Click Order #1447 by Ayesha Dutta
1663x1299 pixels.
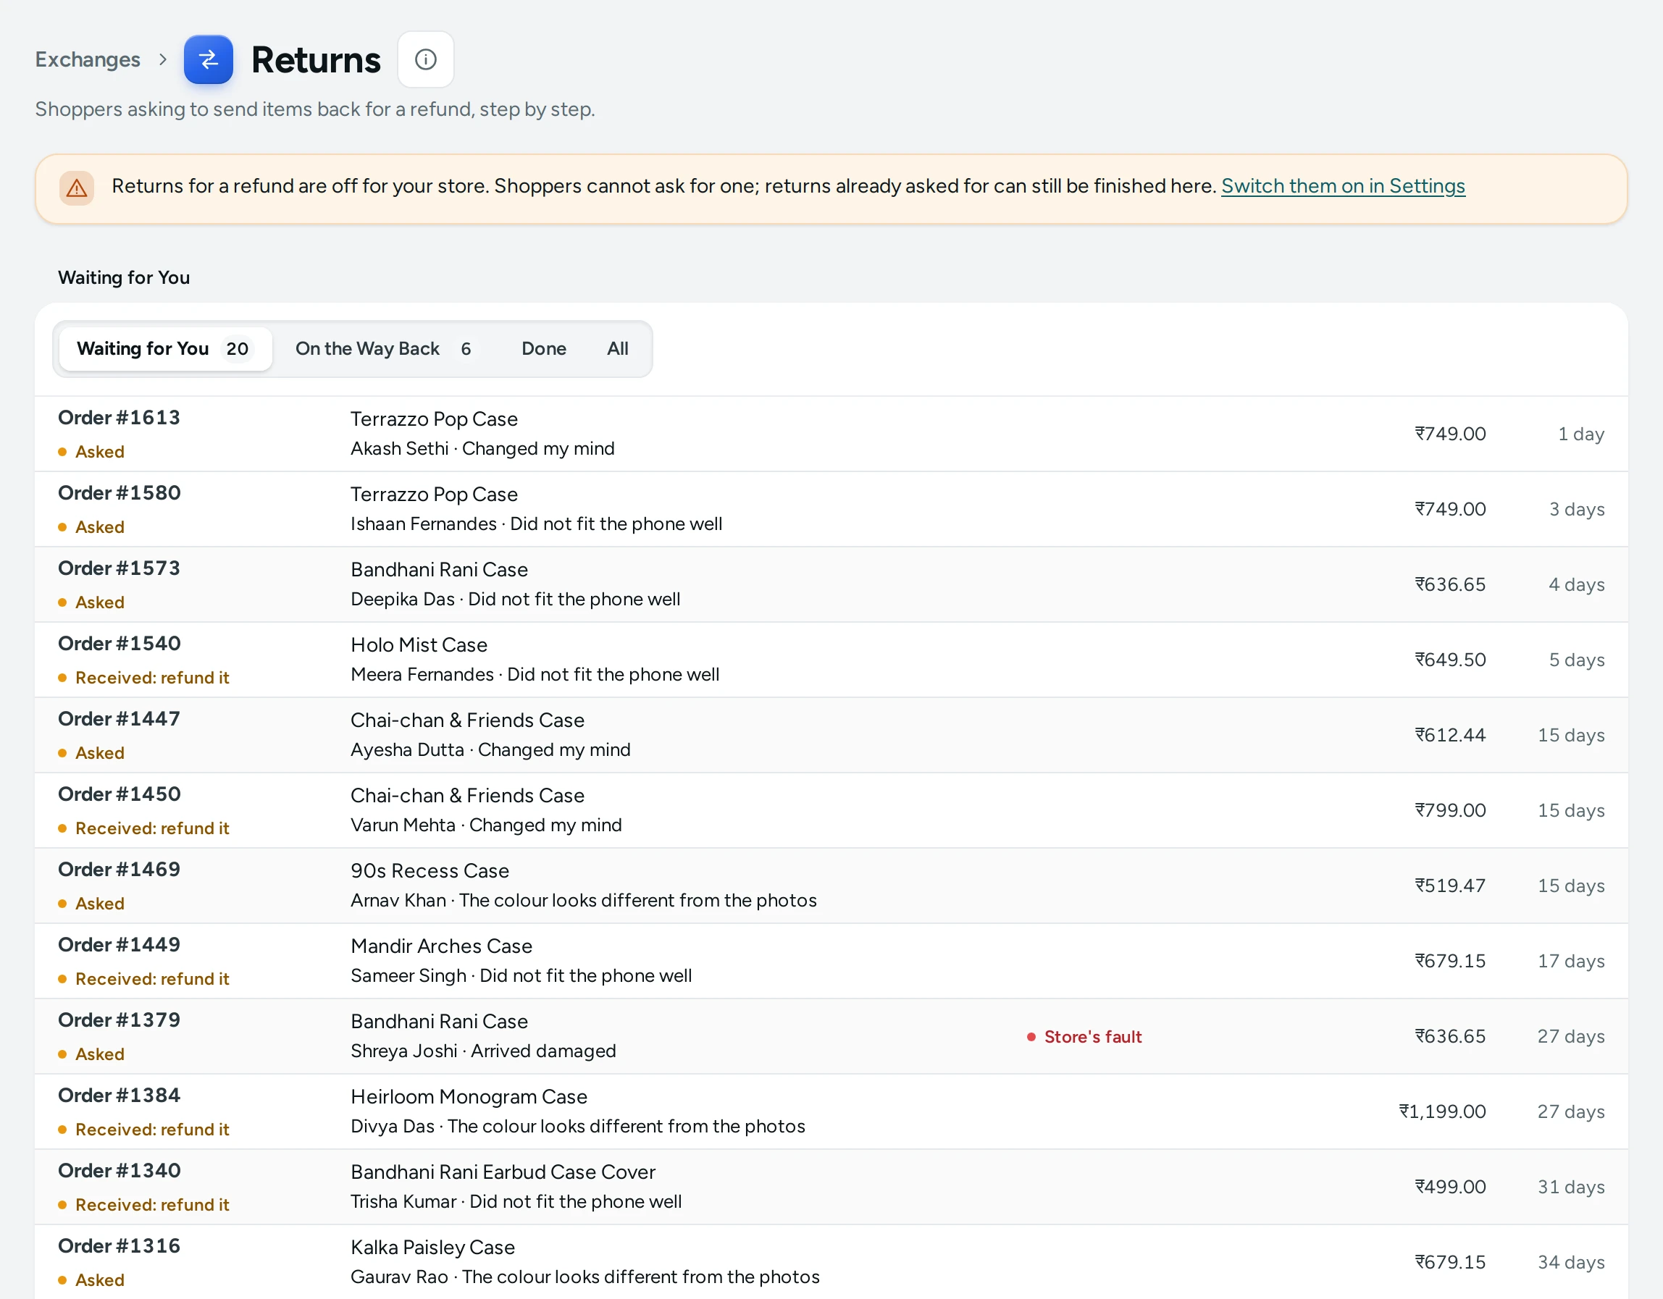point(831,736)
